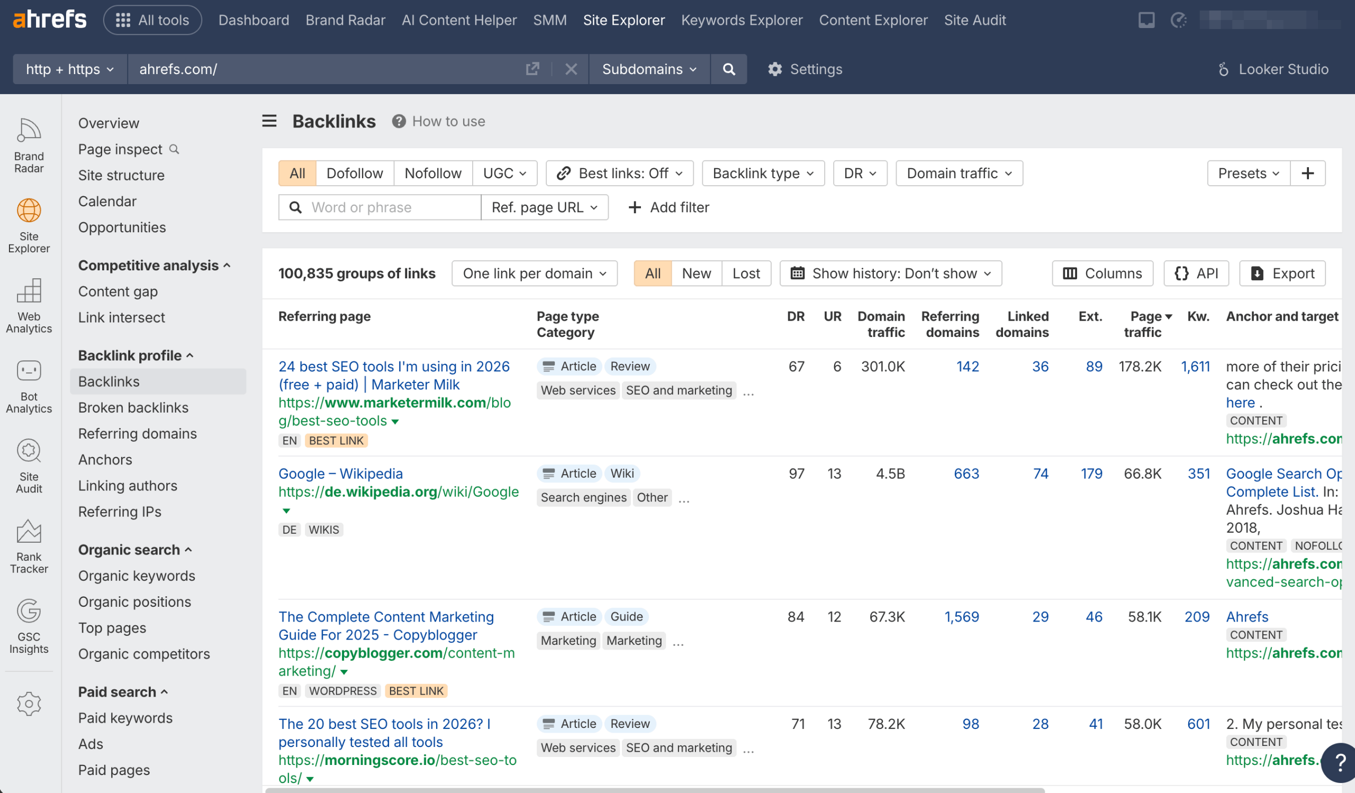Open Rank Tracker sidebar icon
Image resolution: width=1355 pixels, height=793 pixels.
click(29, 546)
